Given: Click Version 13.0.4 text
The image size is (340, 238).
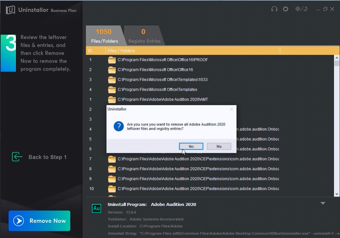Looking at the screenshot, I should pyautogui.click(x=122, y=212).
